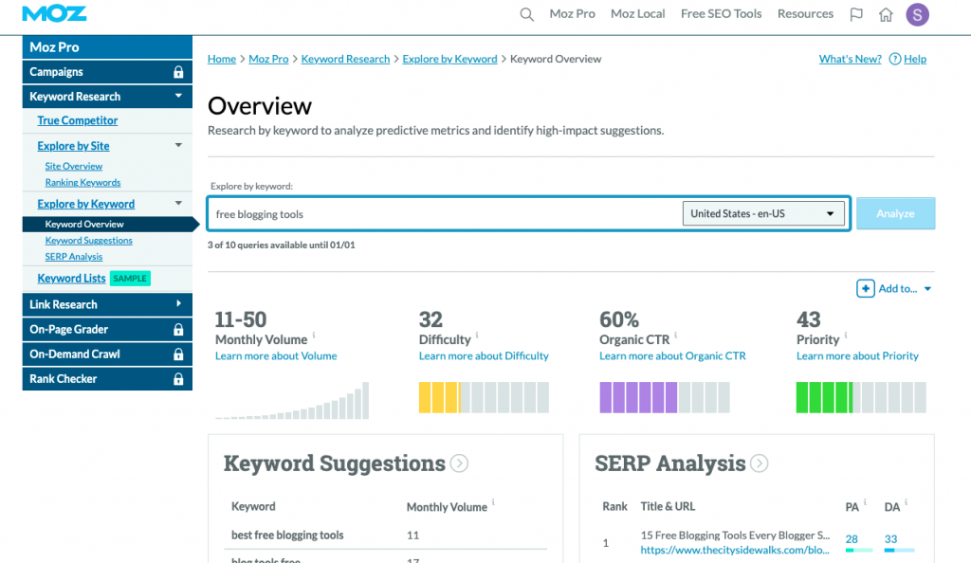Click Learn more about Volume
Image resolution: width=971 pixels, height=563 pixels.
click(276, 355)
